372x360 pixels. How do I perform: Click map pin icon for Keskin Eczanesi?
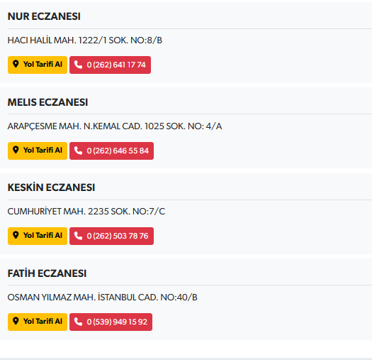[x=16, y=235]
